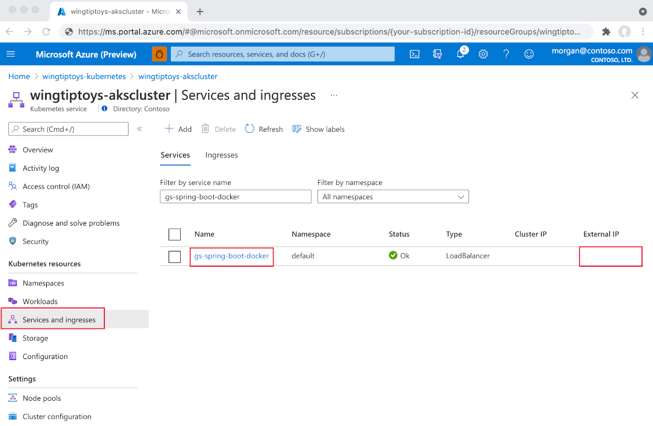The height and width of the screenshot is (426, 653).
Task: Open the feedback smiley icon
Action: [x=528, y=54]
